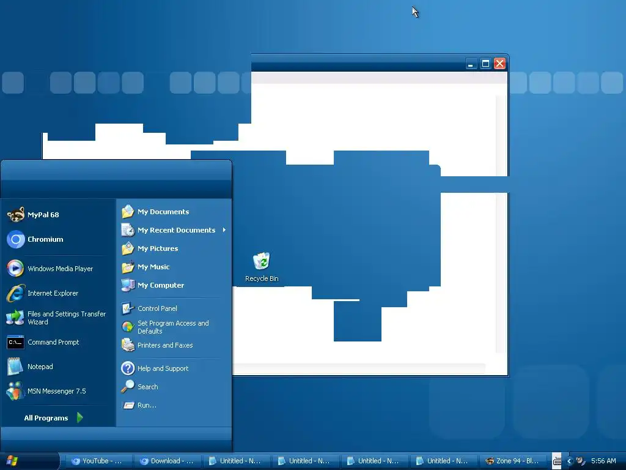The width and height of the screenshot is (626, 470).
Task: Show hidden tray icons arrow
Action: [569, 461]
